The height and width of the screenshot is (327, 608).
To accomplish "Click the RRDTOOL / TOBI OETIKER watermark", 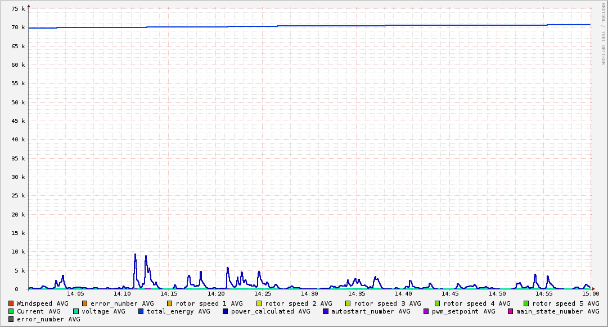I will coord(603,34).
